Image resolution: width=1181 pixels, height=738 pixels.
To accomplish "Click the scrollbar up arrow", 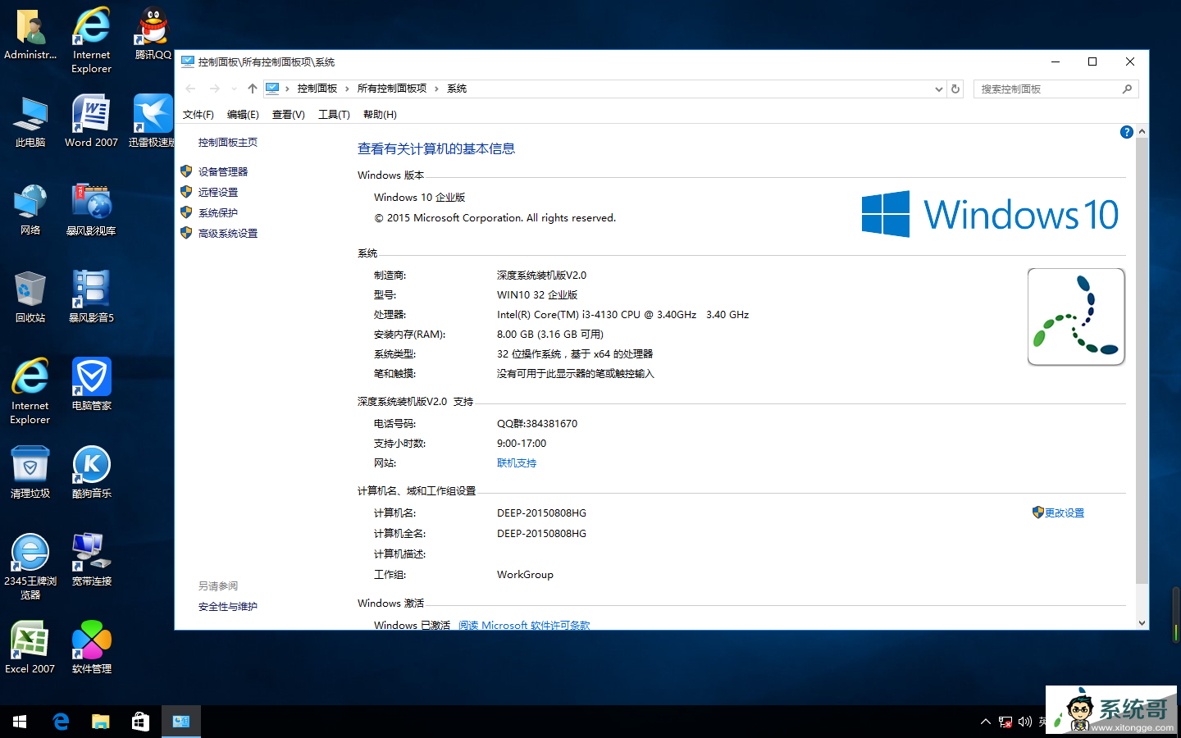I will pyautogui.click(x=1142, y=131).
